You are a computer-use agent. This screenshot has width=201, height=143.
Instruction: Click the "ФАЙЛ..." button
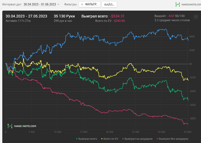[109, 5]
